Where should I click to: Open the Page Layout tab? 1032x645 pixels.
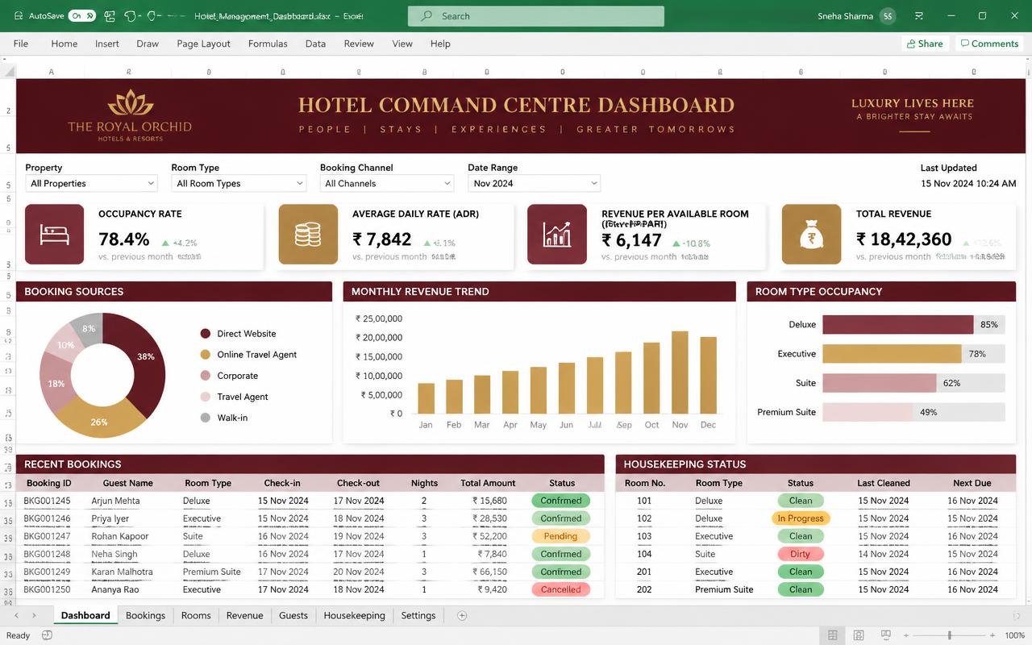coord(203,44)
